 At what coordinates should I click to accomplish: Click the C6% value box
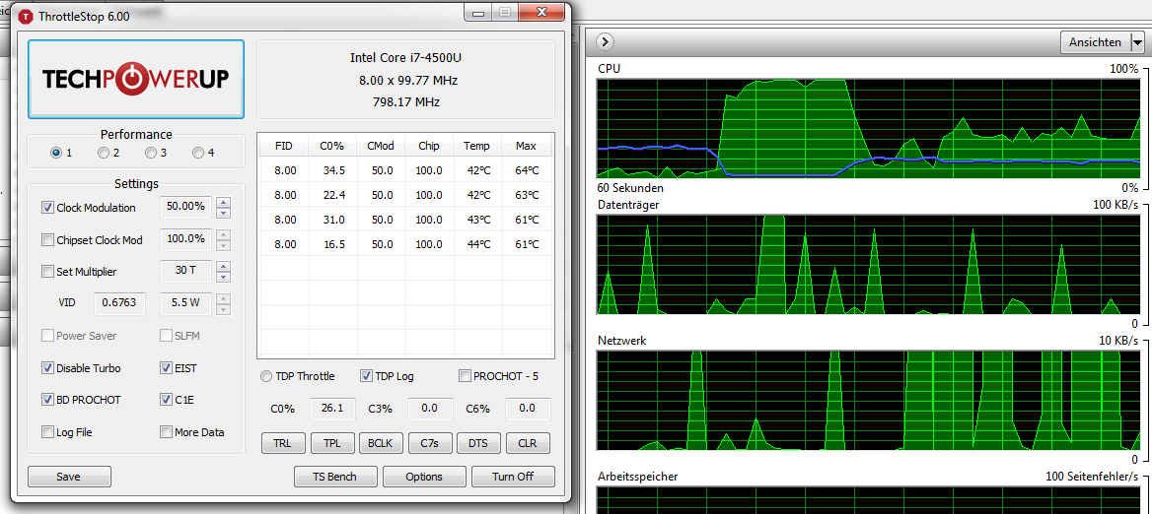[527, 408]
